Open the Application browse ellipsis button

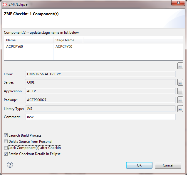tap(180, 91)
